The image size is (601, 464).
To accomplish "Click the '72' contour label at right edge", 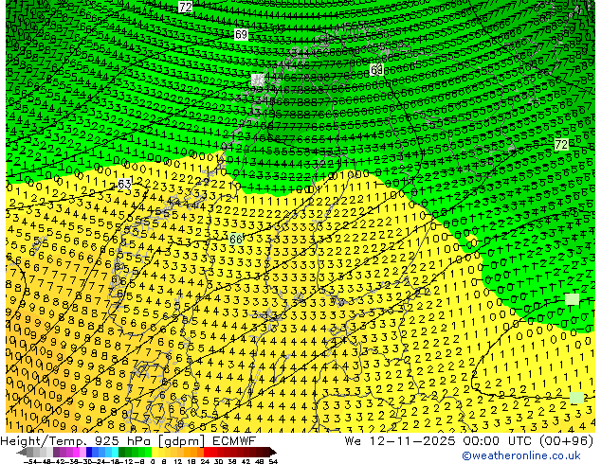I will (x=561, y=144).
